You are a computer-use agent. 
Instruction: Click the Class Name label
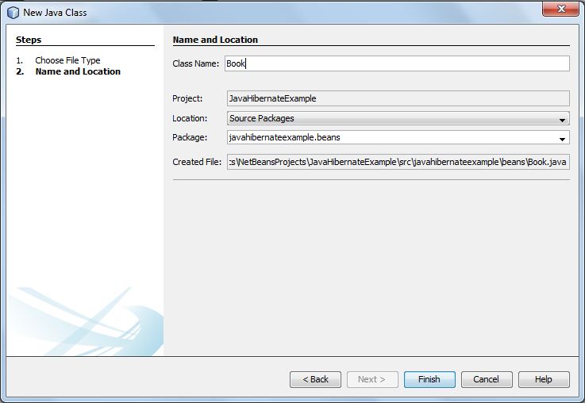click(x=195, y=63)
